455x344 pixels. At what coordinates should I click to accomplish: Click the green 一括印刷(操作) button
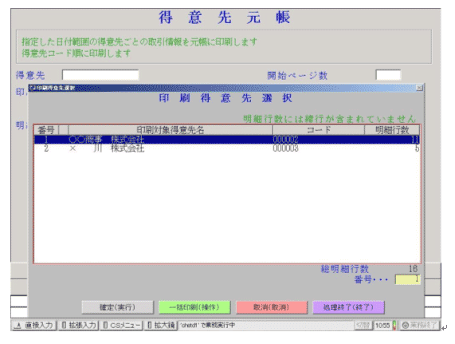[x=194, y=307]
